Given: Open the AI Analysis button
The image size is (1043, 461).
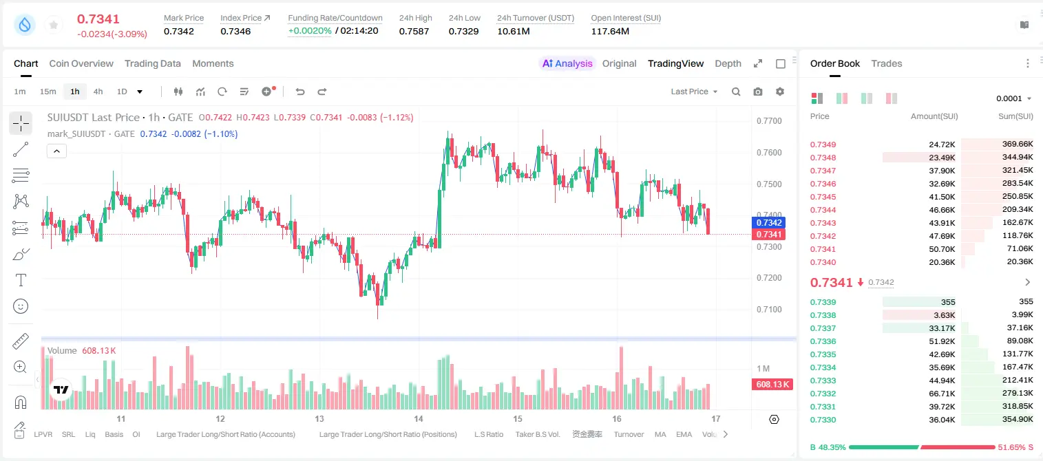Looking at the screenshot, I should click(567, 63).
